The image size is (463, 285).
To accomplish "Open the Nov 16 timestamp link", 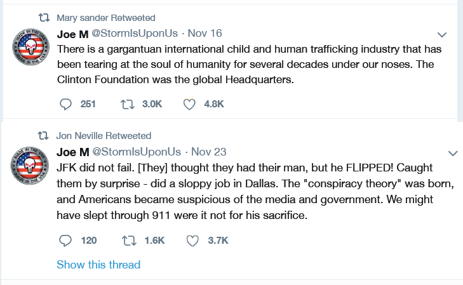I will pyautogui.click(x=205, y=34).
